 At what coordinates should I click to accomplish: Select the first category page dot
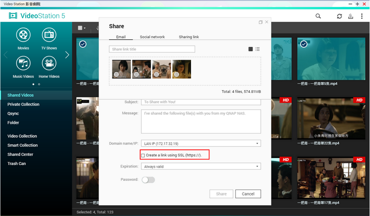(x=33, y=84)
